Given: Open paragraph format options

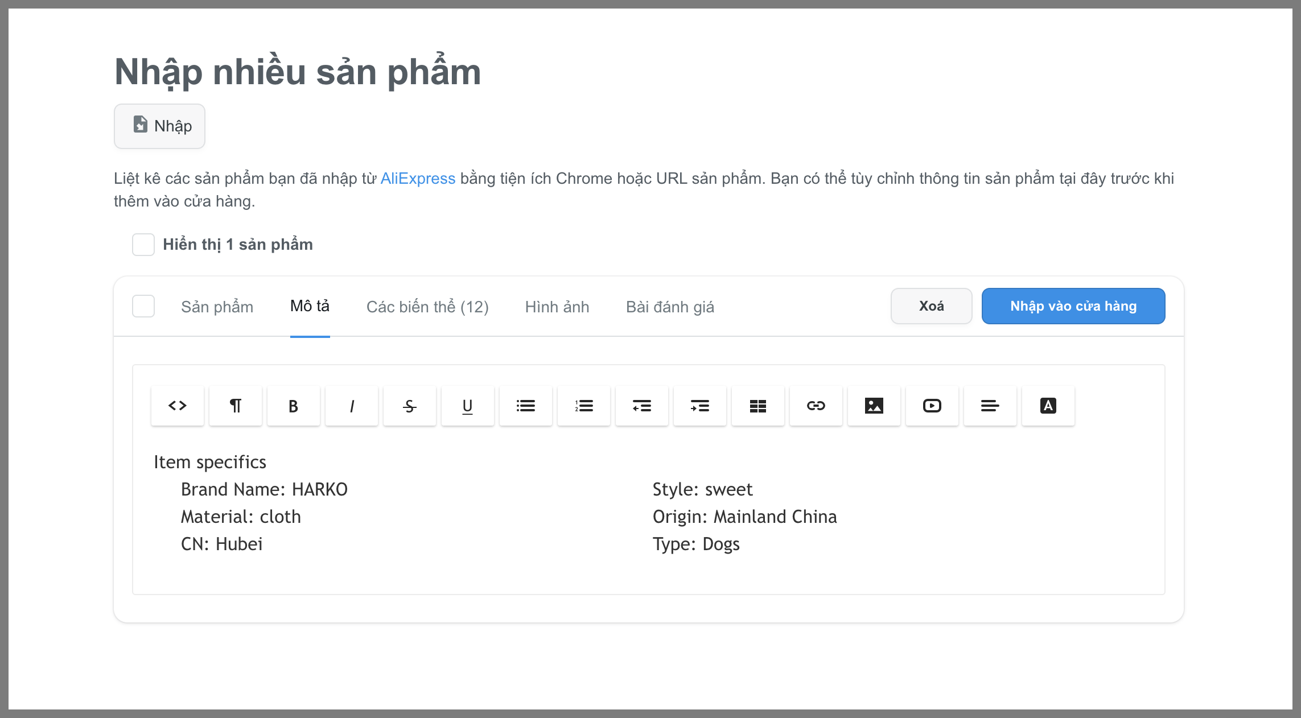Looking at the screenshot, I should click(x=236, y=406).
